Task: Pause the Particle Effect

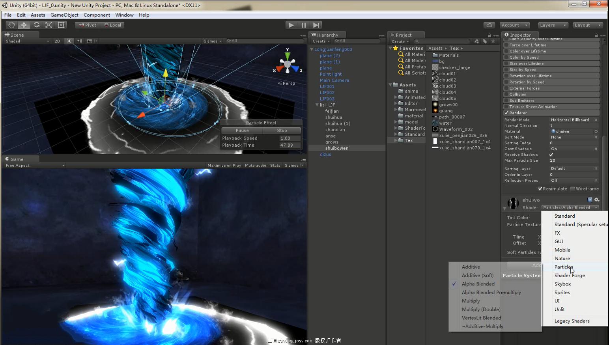Action: tap(242, 131)
